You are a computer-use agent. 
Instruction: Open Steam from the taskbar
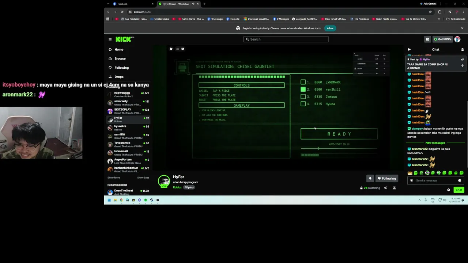tap(152, 200)
